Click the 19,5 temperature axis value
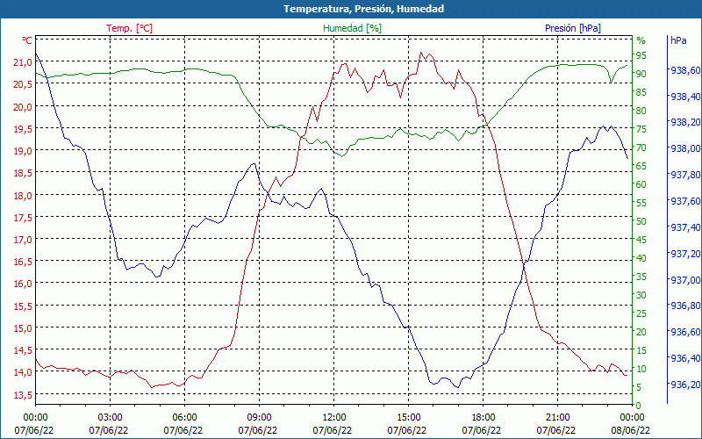The width and height of the screenshot is (702, 439). click(x=23, y=128)
